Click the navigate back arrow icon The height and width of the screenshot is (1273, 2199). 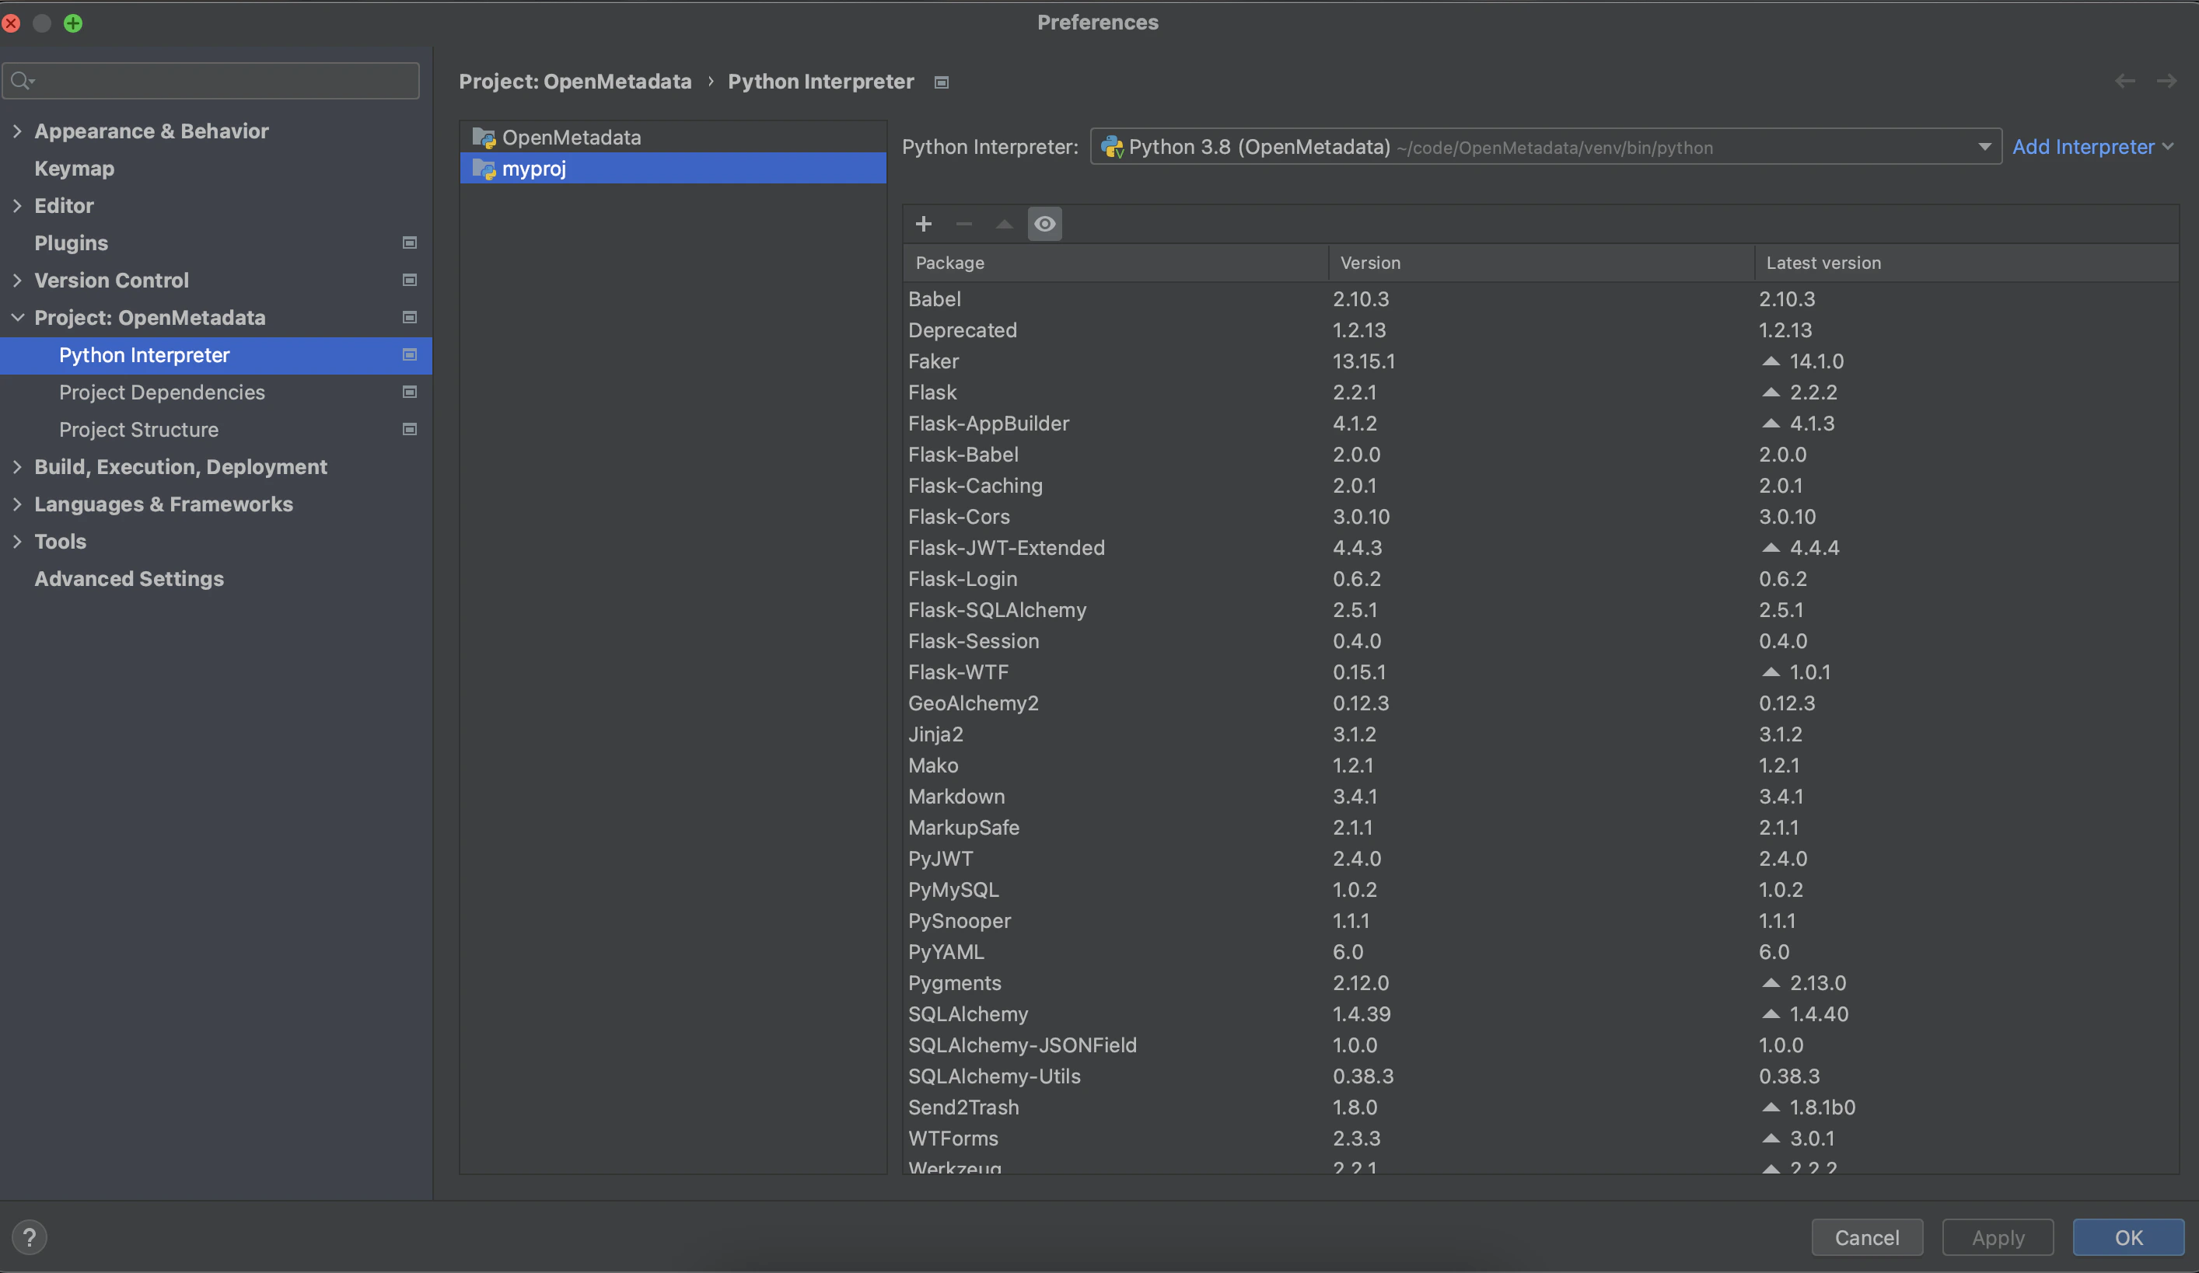coord(2125,81)
